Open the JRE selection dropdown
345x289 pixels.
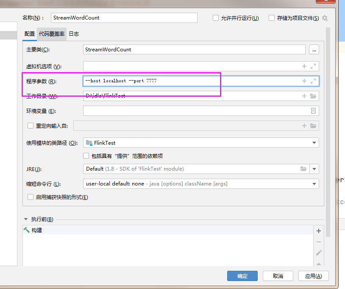pyautogui.click(x=314, y=168)
